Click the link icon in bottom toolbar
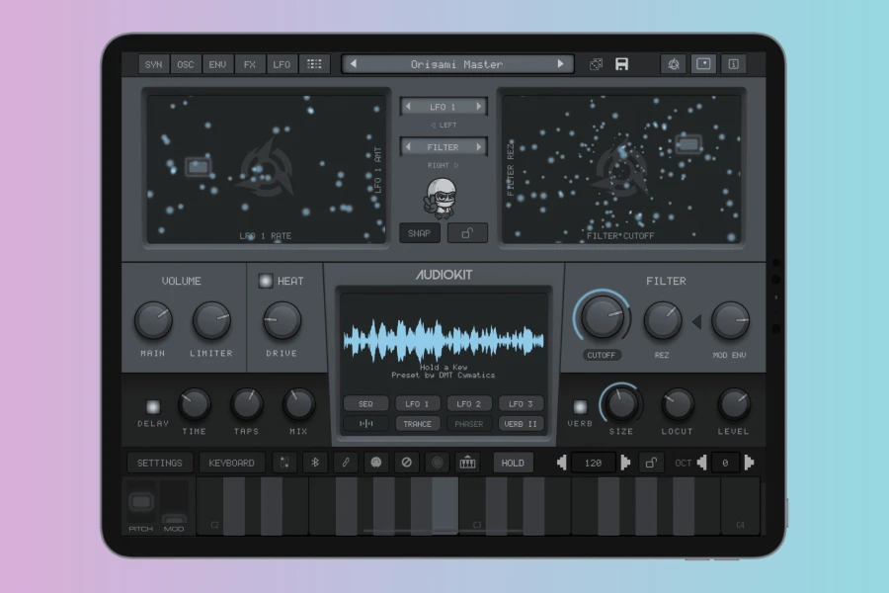The image size is (889, 593). (x=346, y=463)
